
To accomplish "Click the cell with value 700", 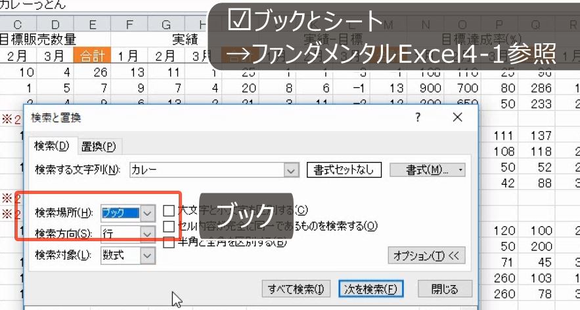I will point(462,88).
